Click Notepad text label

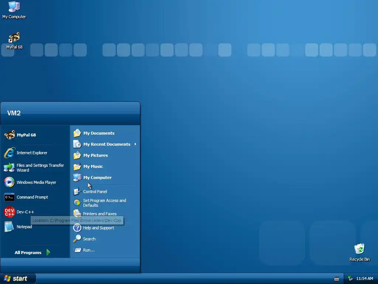pos(24,227)
